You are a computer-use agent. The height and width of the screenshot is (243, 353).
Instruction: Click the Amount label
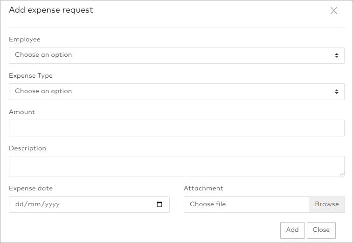pyautogui.click(x=22, y=112)
